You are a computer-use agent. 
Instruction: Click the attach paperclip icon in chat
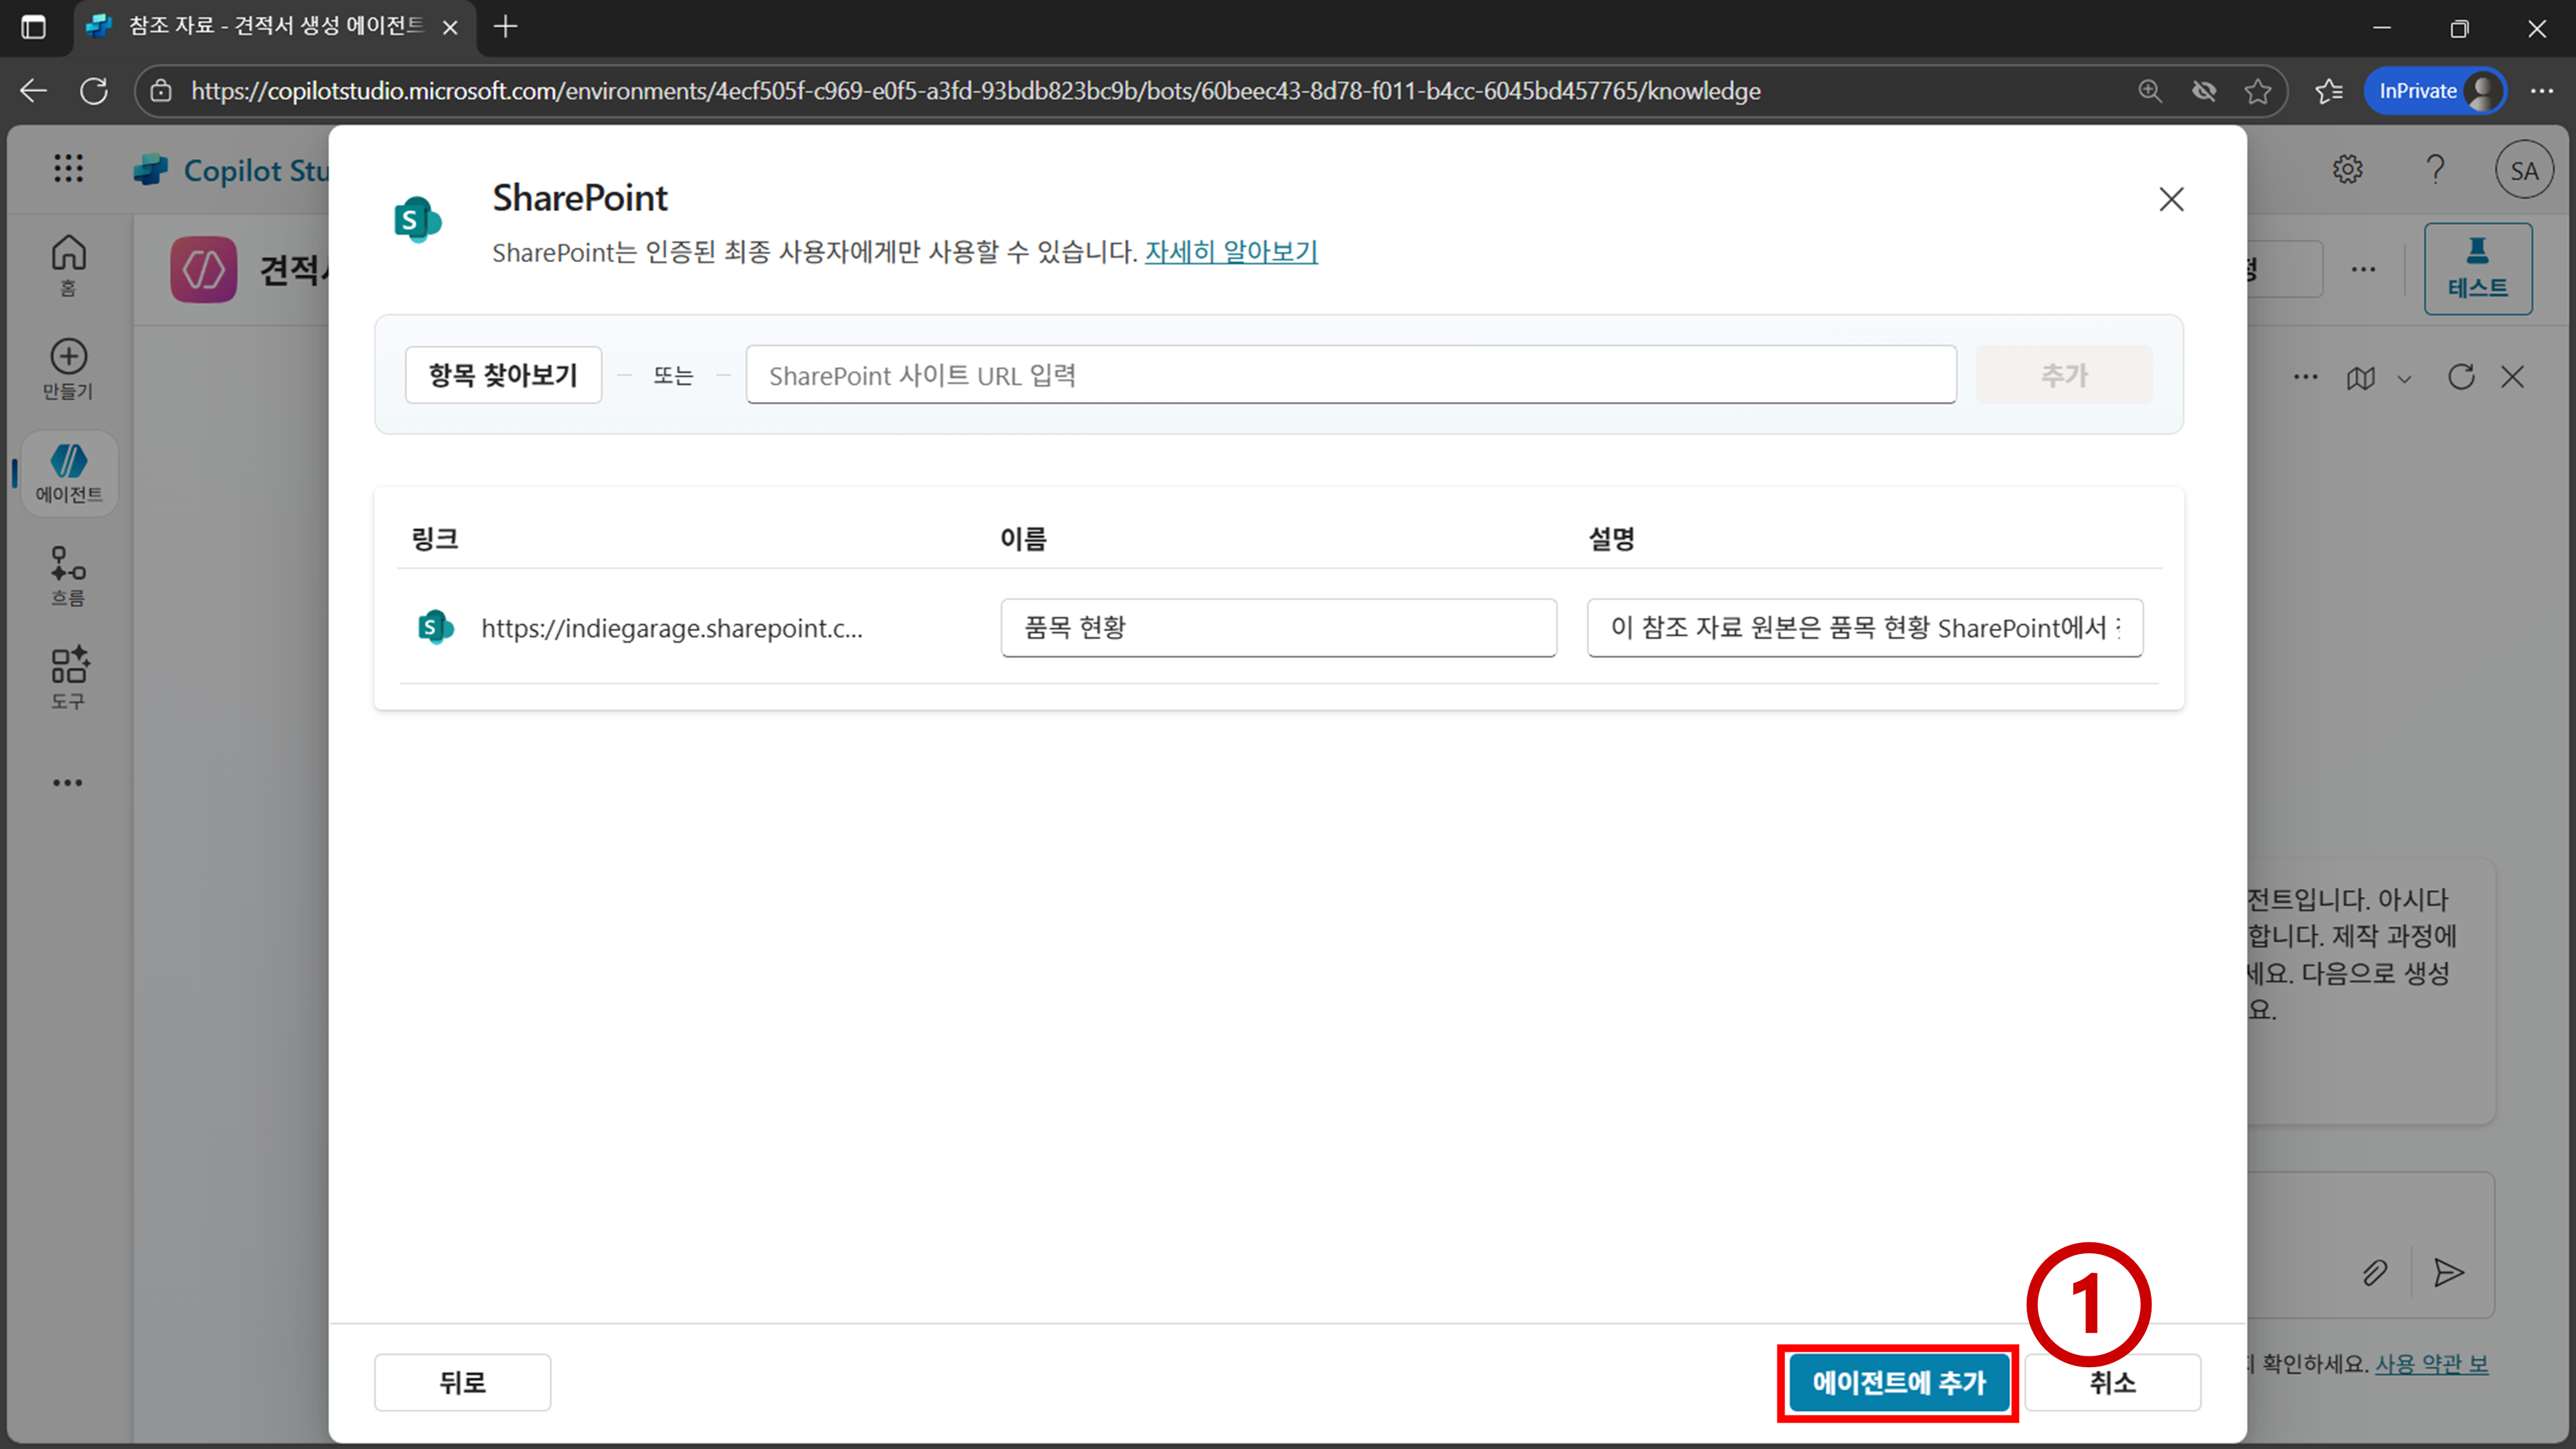2374,1272
